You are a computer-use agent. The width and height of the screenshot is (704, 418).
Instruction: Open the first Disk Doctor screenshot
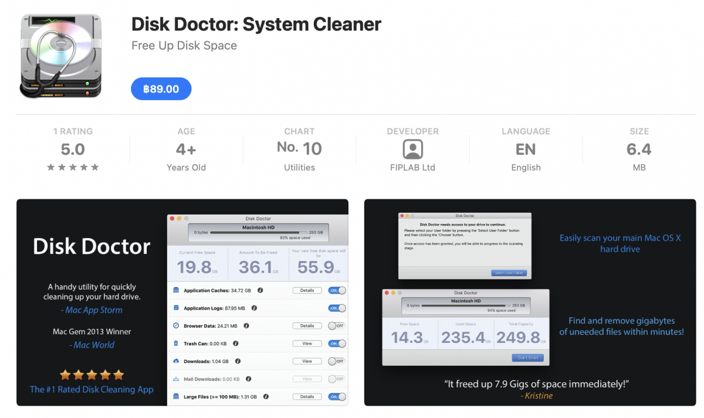pyautogui.click(x=182, y=303)
